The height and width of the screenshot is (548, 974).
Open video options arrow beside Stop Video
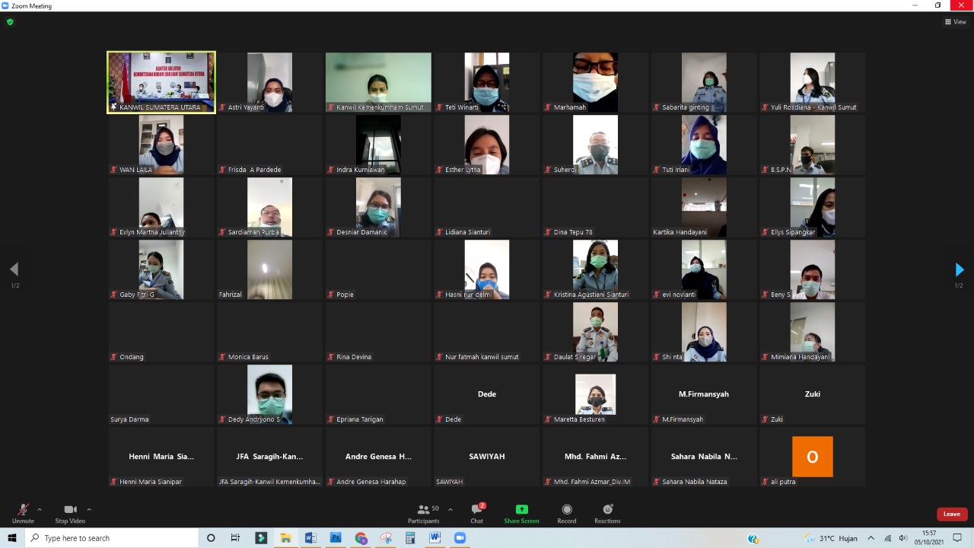pyautogui.click(x=89, y=510)
